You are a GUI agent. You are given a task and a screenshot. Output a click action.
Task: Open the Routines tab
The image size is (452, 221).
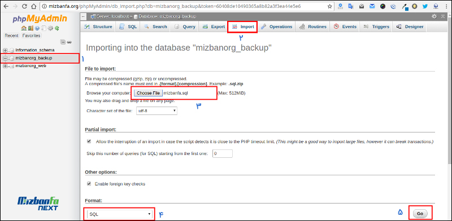coord(313,26)
